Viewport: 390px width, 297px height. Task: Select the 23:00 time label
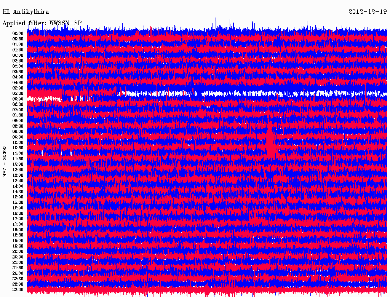pyautogui.click(x=18, y=284)
